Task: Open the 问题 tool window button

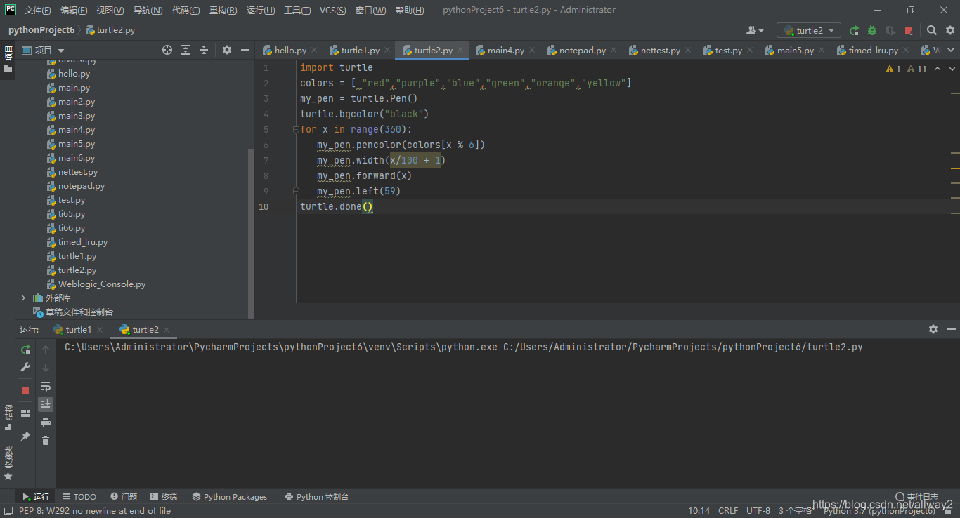Action: 123,496
